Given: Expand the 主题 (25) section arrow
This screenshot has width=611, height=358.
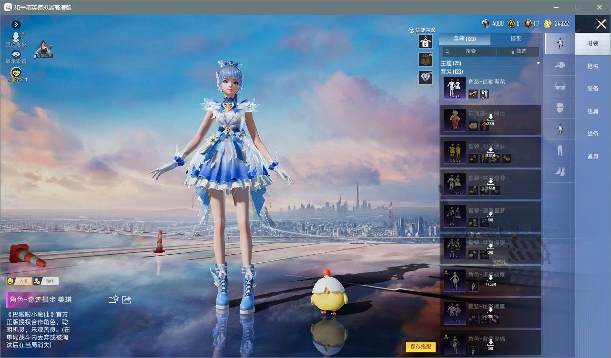Looking at the screenshot, I should [x=538, y=63].
